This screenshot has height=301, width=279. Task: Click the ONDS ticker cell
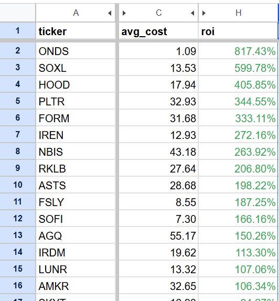(76, 51)
